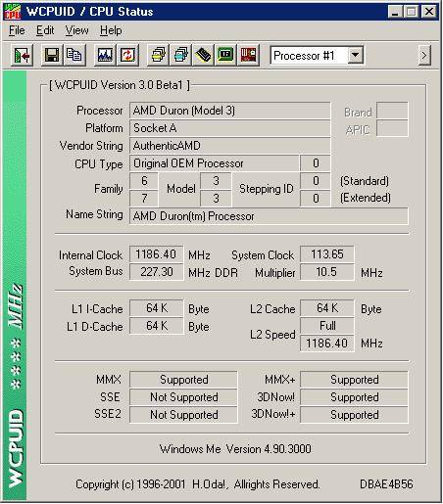Image resolution: width=443 pixels, height=504 pixels.
Task: Click the Copy to clipboard icon
Action: (74, 55)
